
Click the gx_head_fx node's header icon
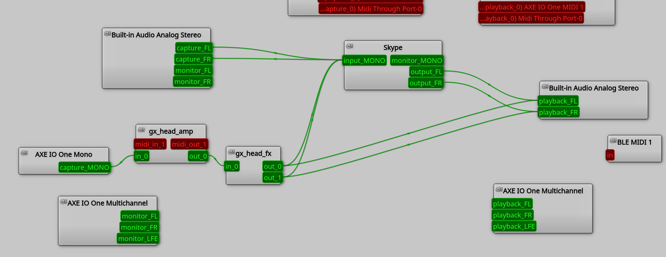tap(232, 153)
